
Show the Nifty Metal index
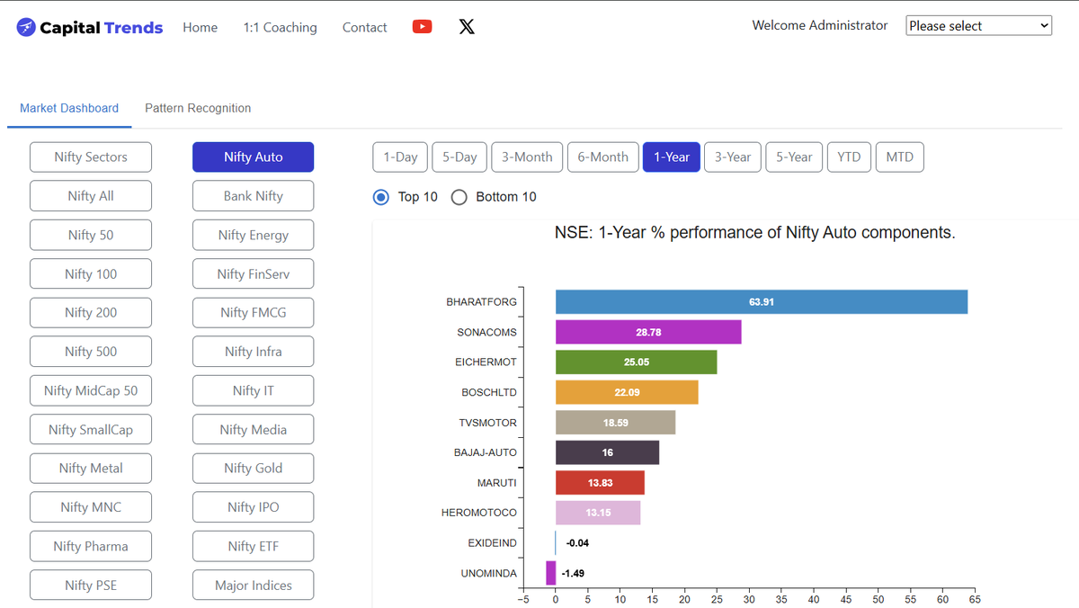click(x=91, y=468)
